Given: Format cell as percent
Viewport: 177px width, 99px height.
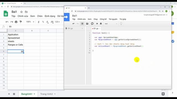Looking at the screenshot, I should pyautogui.click(x=43, y=22).
